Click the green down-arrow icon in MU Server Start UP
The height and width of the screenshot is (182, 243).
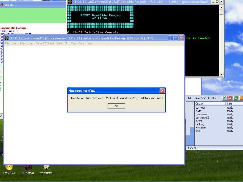click(x=236, y=98)
